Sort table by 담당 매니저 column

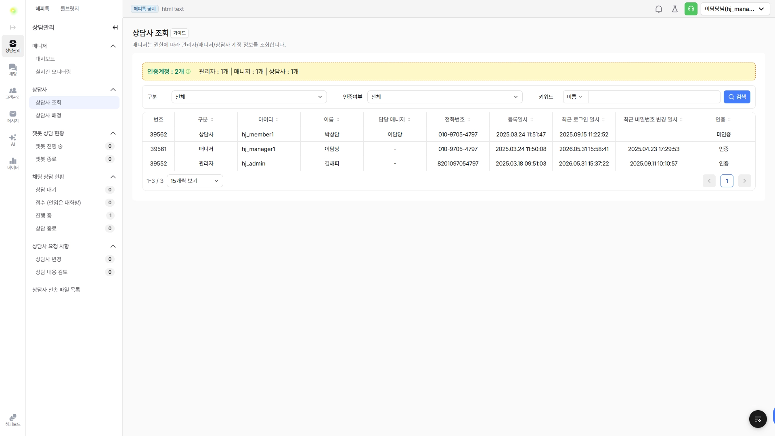click(409, 119)
